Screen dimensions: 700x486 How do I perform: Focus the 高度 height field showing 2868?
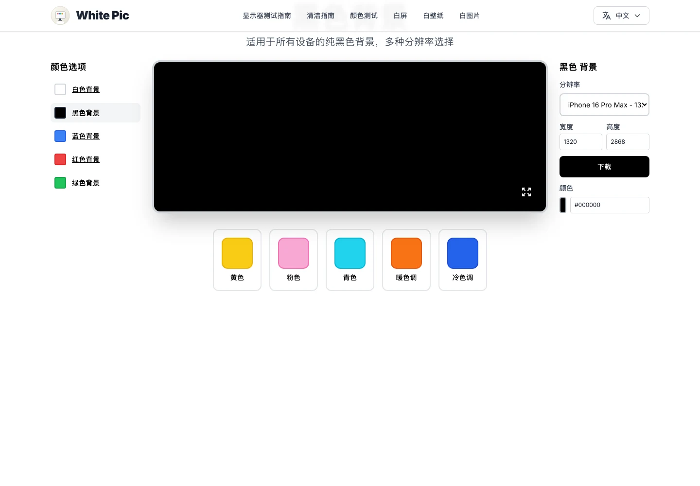coord(628,142)
